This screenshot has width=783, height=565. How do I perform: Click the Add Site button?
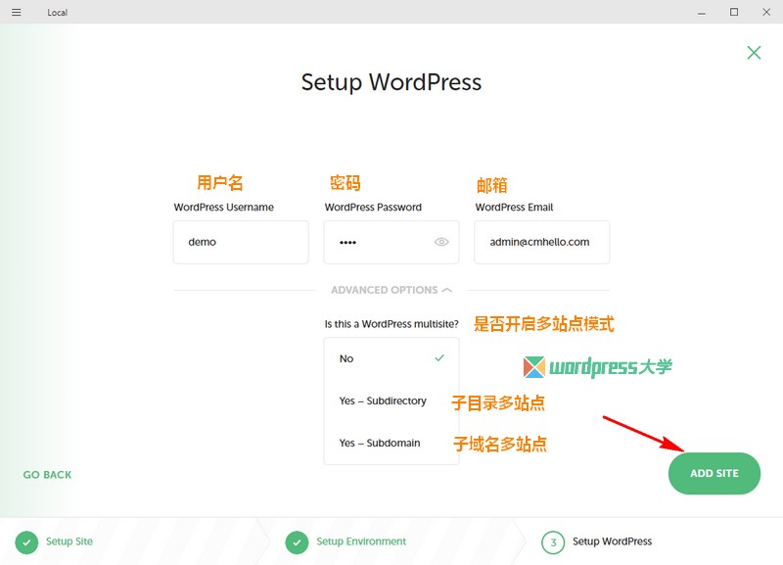714,474
